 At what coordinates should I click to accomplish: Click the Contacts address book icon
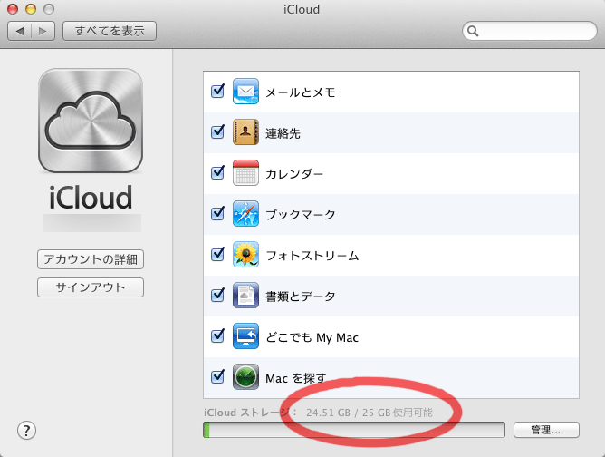pos(245,132)
